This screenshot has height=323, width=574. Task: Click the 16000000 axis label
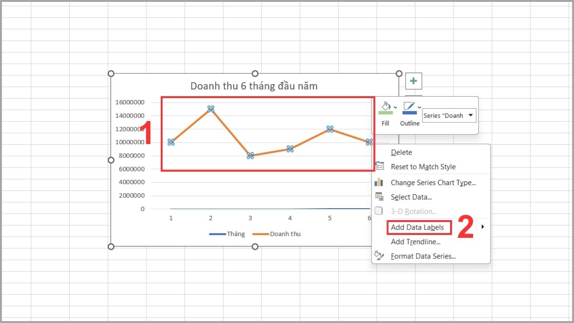(x=130, y=102)
